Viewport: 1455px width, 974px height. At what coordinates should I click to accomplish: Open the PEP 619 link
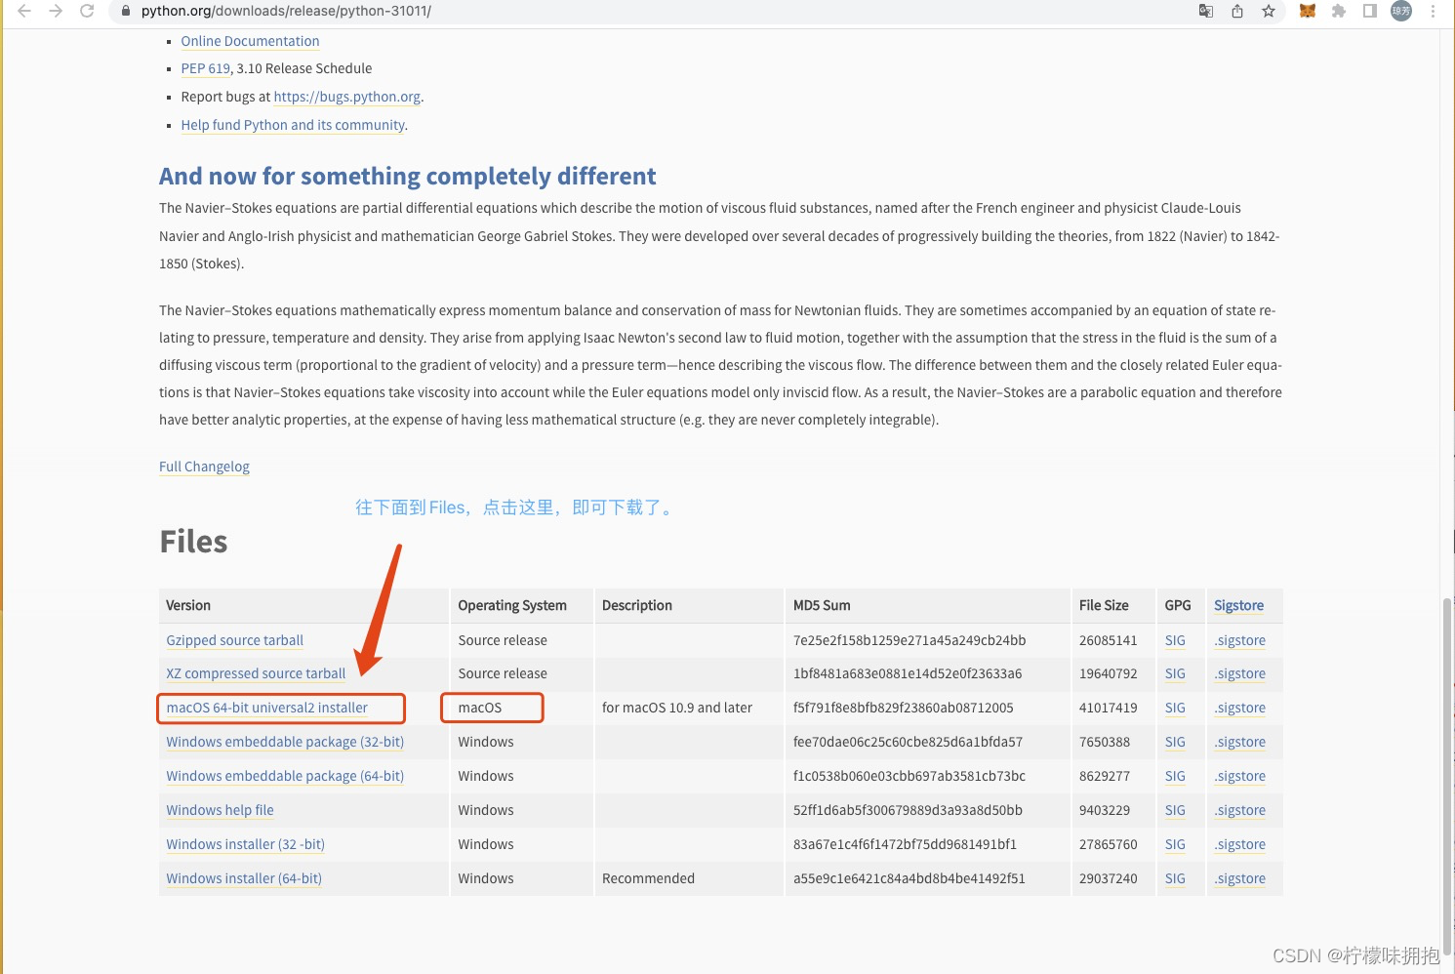[x=205, y=68]
